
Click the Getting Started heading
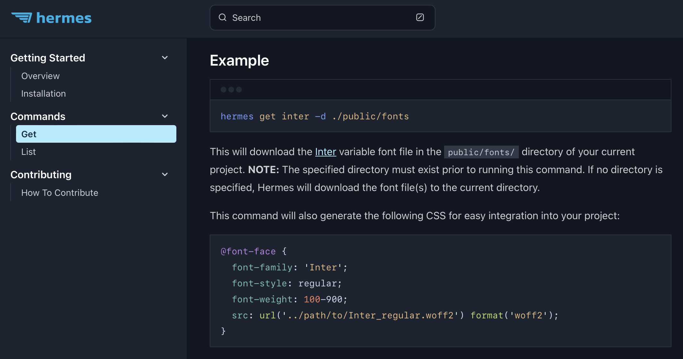pyautogui.click(x=48, y=58)
